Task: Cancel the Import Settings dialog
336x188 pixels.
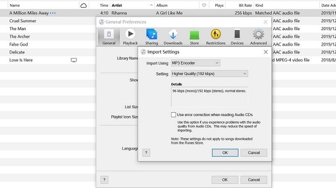Action: click(x=254, y=153)
